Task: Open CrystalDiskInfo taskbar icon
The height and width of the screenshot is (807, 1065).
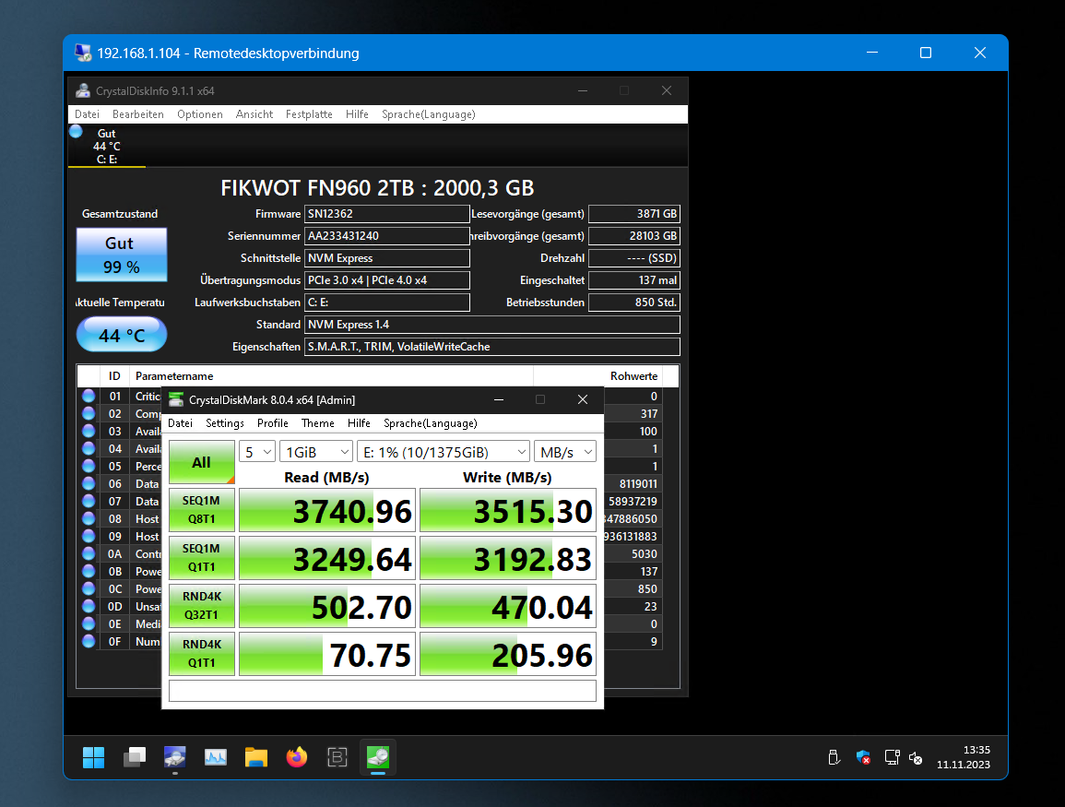Action: (174, 756)
